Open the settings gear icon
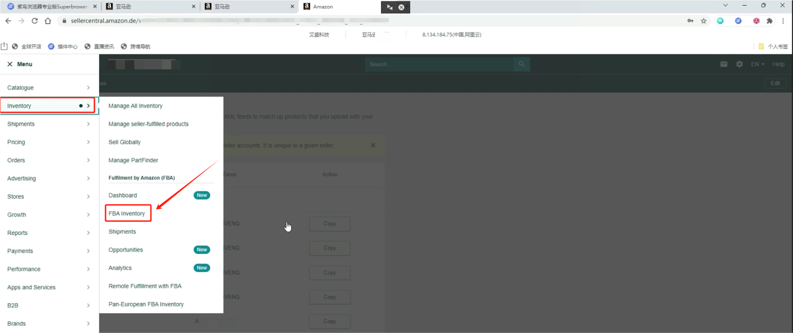 point(739,64)
